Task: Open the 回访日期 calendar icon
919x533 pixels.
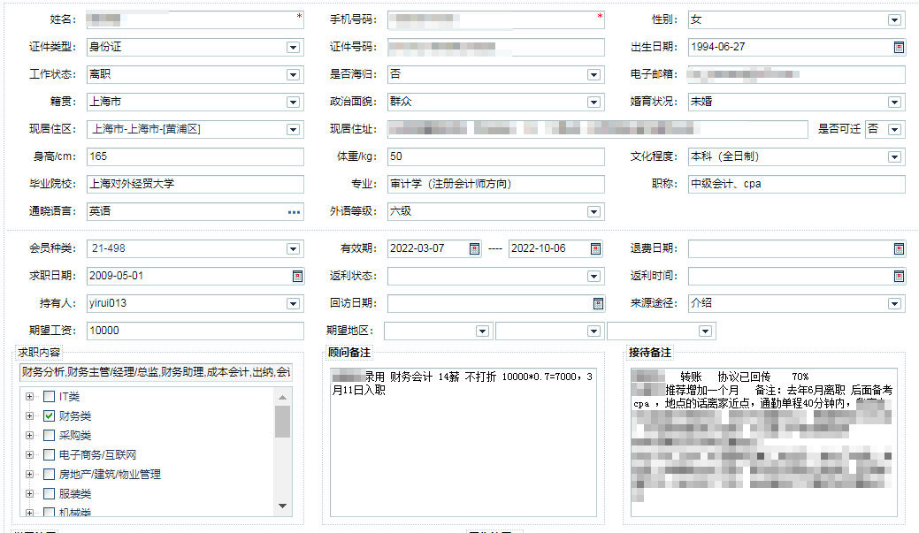Action: (x=598, y=303)
